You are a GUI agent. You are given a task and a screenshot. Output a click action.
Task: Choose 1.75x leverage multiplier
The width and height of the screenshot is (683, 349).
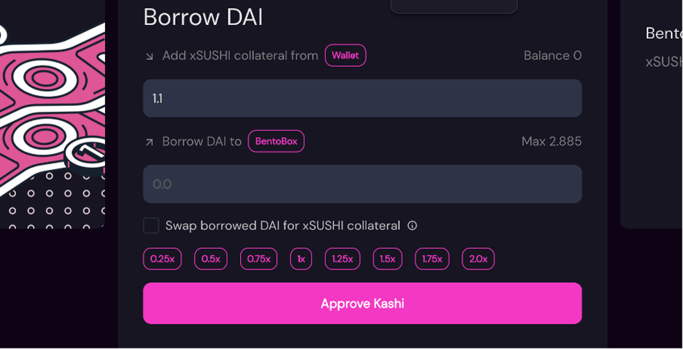pos(432,259)
